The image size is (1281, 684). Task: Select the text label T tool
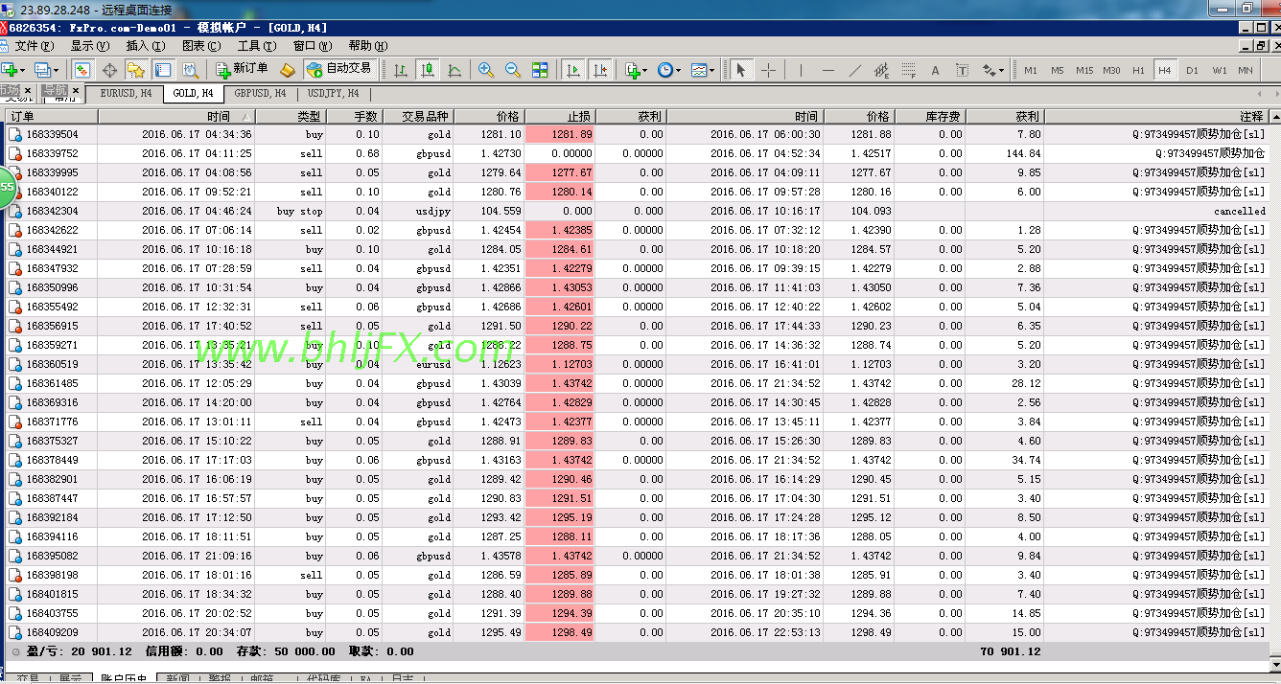click(x=963, y=70)
